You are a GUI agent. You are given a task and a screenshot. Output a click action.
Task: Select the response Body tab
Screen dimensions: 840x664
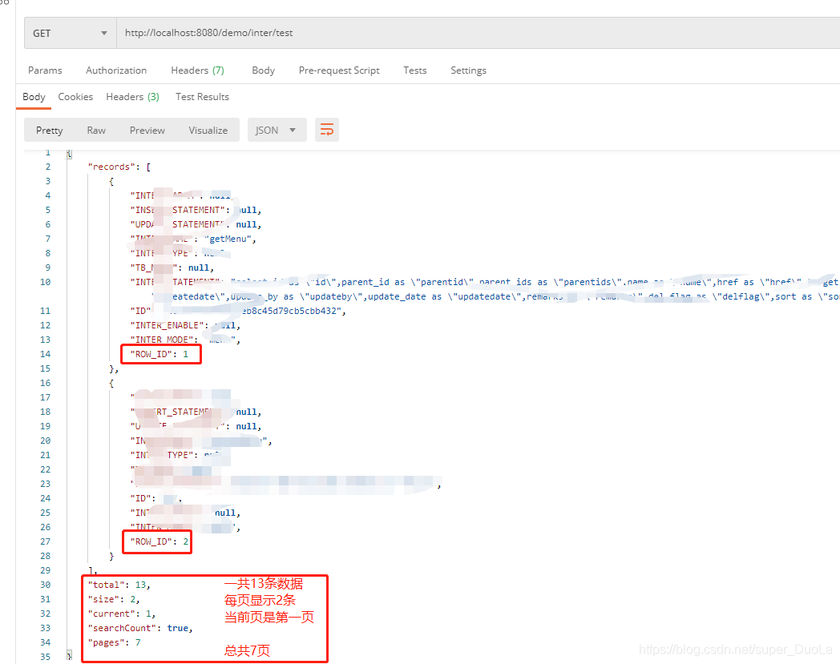pyautogui.click(x=34, y=97)
